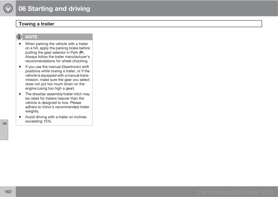Select 'The drawbar assembly/trailer hitch may' line
The height and width of the screenshot is (197, 278).
[57, 94]
